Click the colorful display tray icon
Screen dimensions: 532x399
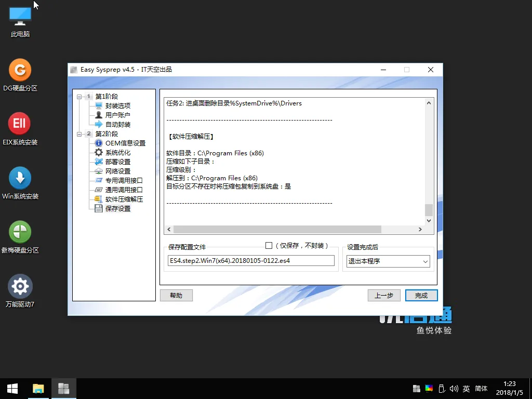[x=429, y=389]
